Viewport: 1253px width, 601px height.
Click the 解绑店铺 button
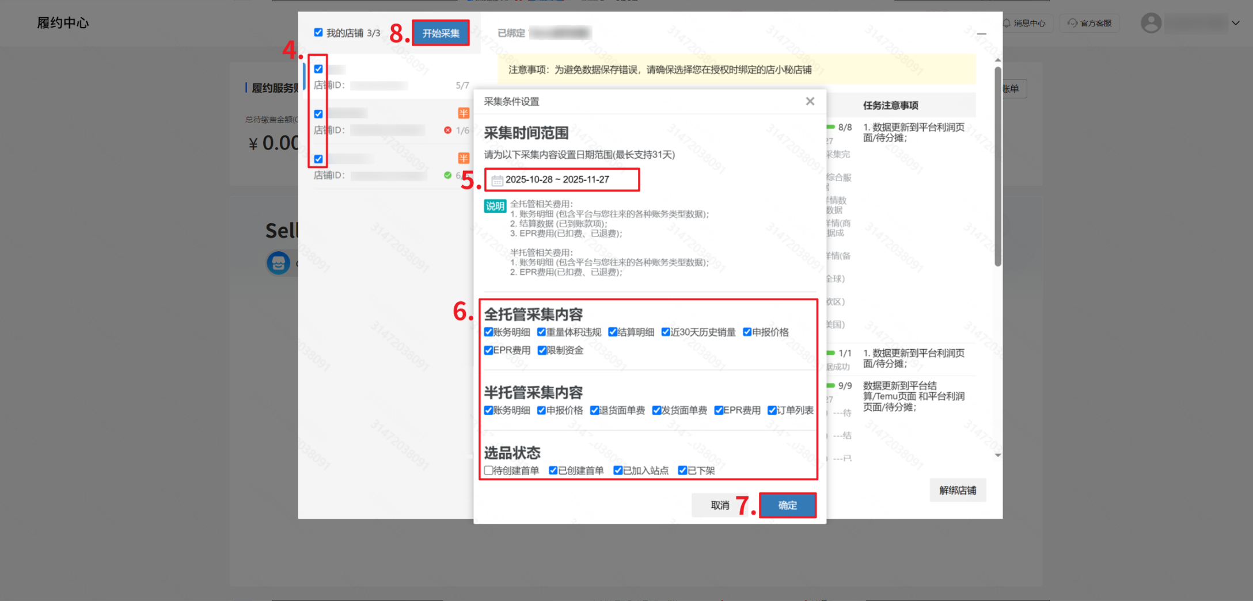(957, 490)
